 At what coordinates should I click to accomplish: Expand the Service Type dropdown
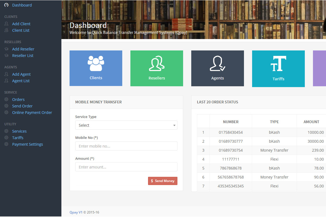[126, 125]
